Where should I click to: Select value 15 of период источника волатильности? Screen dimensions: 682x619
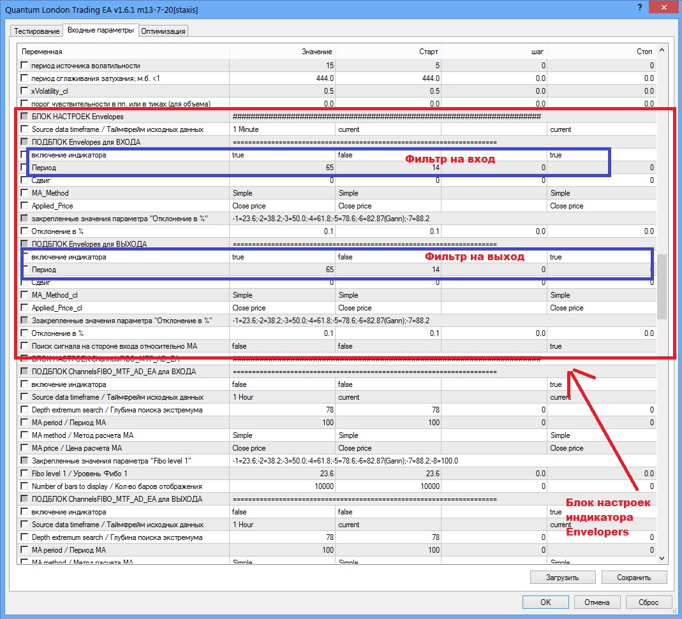click(282, 65)
